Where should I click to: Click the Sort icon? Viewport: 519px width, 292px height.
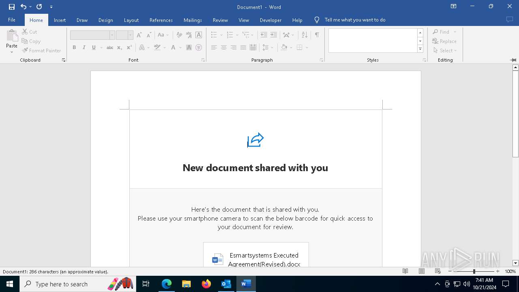(x=305, y=35)
